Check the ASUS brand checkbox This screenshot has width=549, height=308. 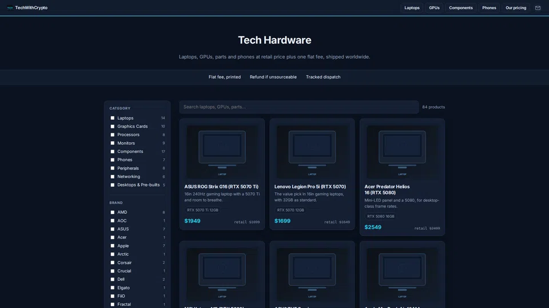point(113,229)
